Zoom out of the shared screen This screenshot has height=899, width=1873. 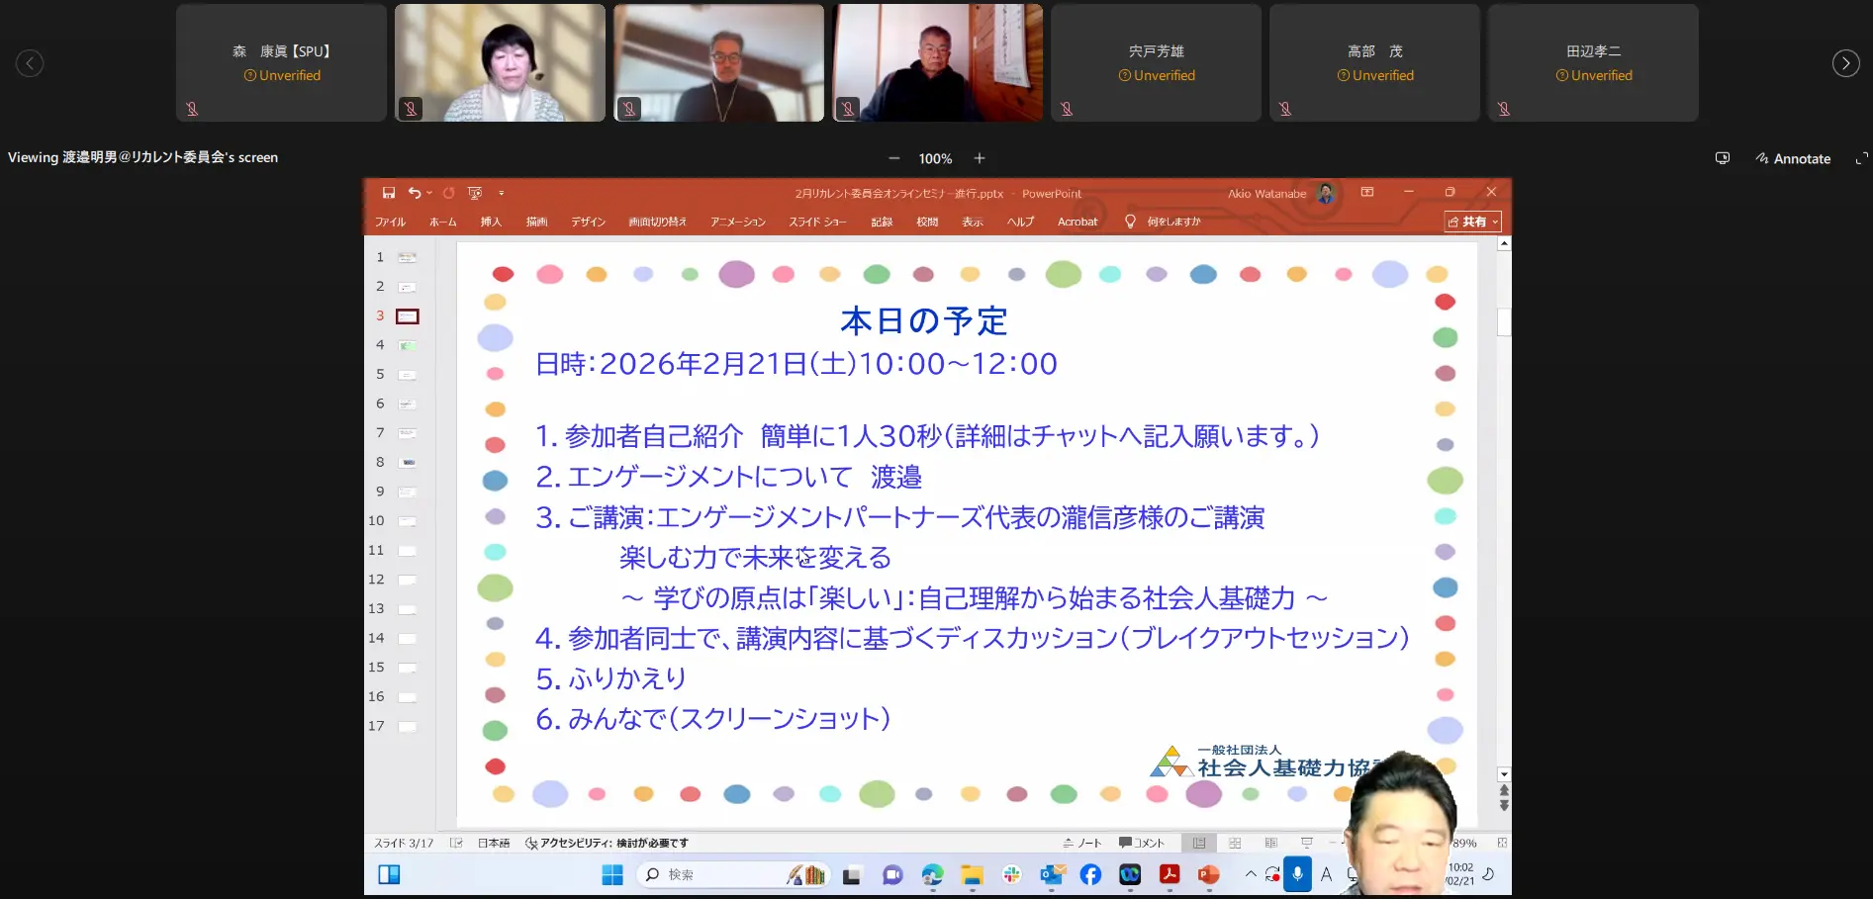click(894, 158)
